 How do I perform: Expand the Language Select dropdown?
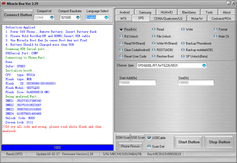[x=106, y=17]
